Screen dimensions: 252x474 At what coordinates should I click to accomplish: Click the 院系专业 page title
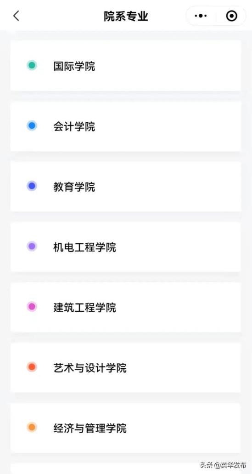point(126,16)
